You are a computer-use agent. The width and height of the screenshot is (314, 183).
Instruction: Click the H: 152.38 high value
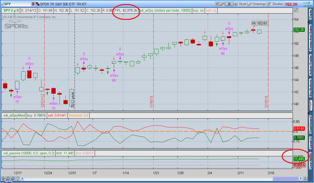coord(61,10)
